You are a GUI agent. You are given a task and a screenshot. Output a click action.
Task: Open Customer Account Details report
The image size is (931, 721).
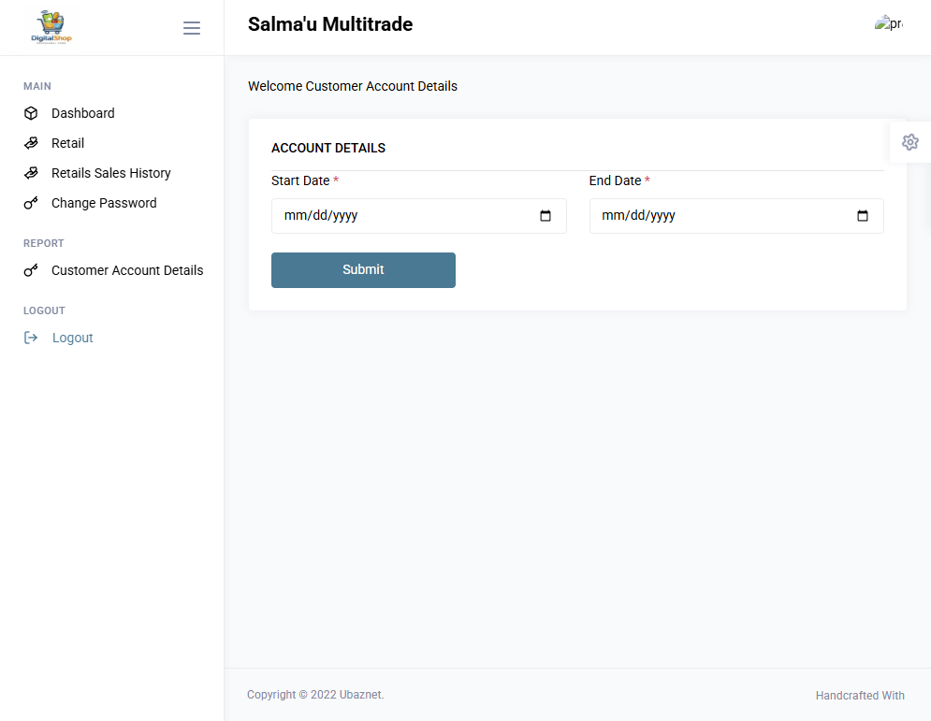(127, 270)
